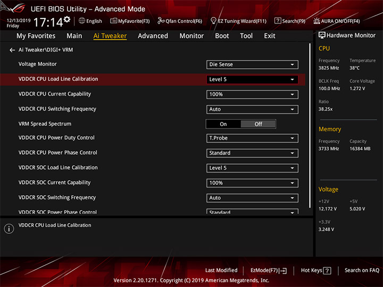This screenshot has width=383, height=287.
Task: Switch to My Favorites tab
Action: pyautogui.click(x=36, y=36)
